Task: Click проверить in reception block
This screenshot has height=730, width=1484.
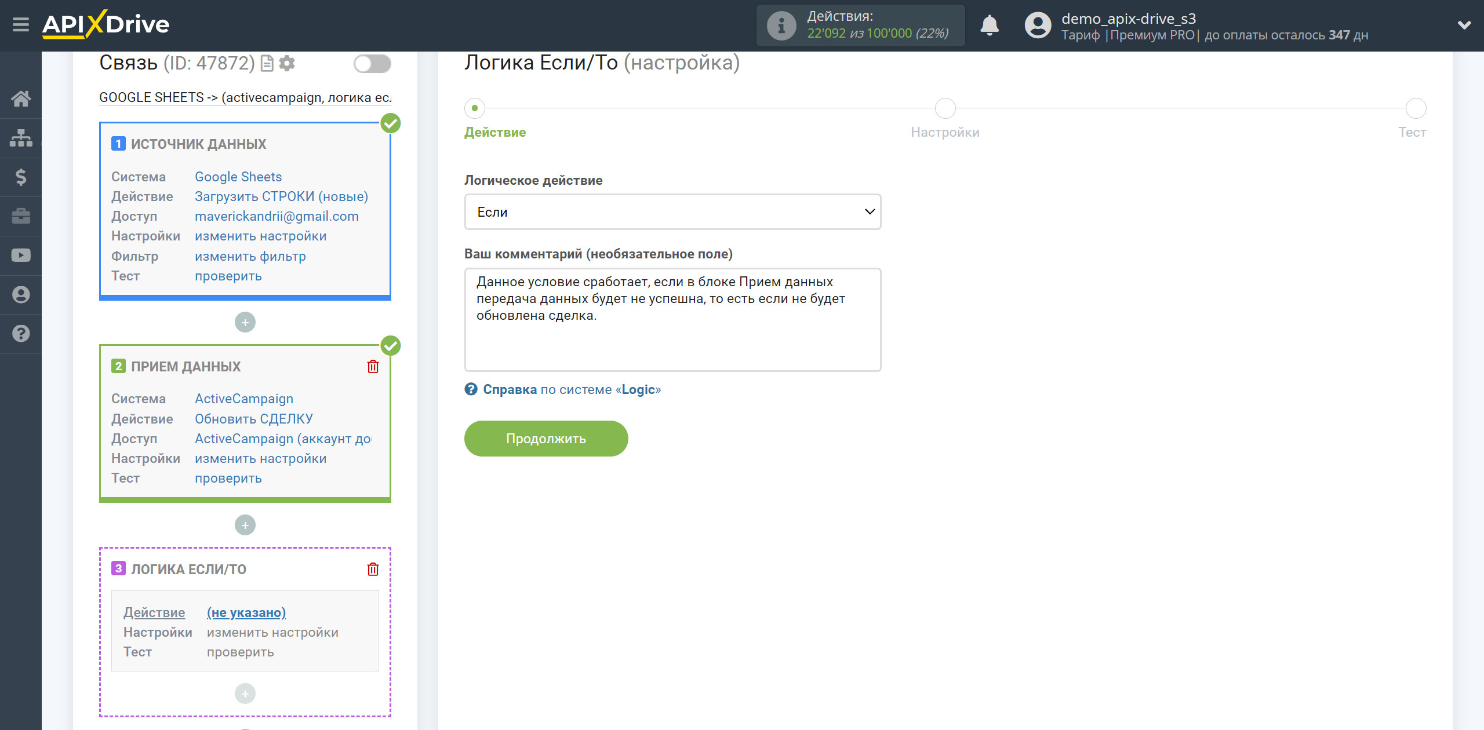Action: tap(228, 478)
